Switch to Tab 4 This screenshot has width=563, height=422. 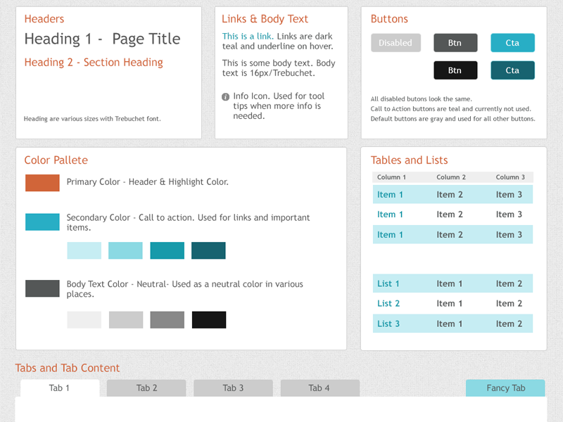coord(320,388)
